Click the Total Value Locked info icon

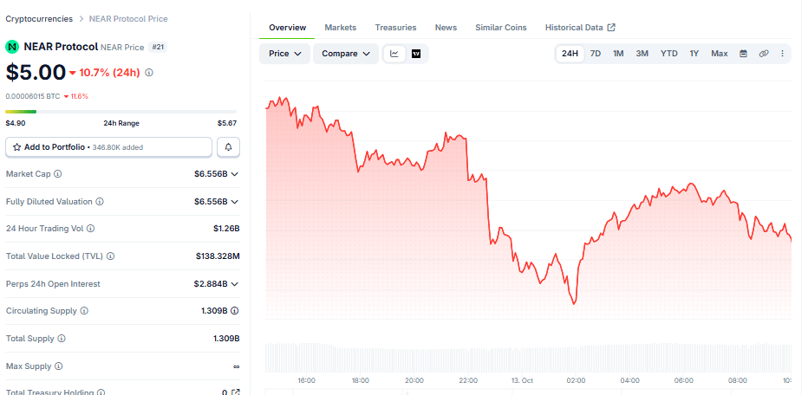tap(110, 256)
